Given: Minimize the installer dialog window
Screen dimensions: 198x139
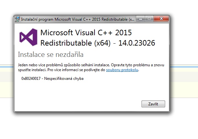Looking at the screenshot, I should pos(141,19).
